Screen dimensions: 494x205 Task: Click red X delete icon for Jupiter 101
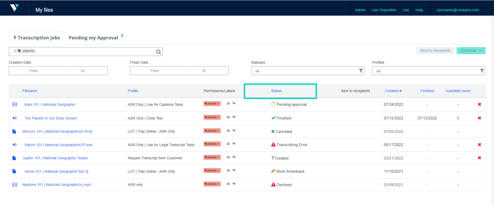(479, 158)
